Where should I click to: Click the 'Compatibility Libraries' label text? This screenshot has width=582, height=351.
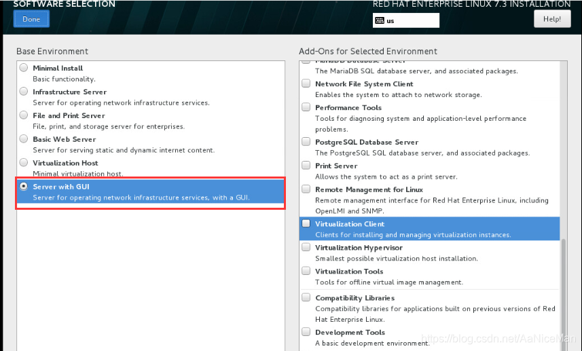(x=355, y=298)
